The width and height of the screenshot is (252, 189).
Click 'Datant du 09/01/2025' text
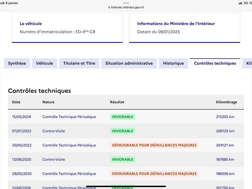click(158, 32)
